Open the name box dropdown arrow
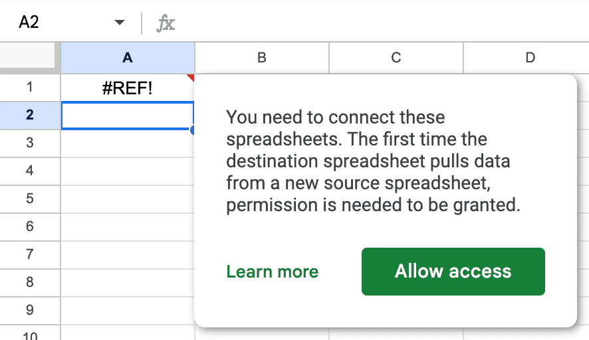The height and width of the screenshot is (340, 589). tap(120, 23)
